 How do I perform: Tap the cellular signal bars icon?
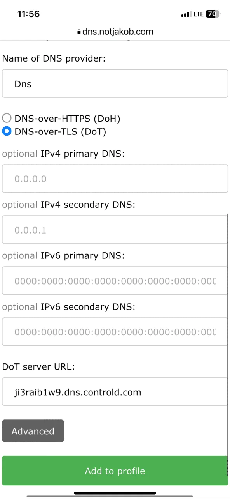(186, 14)
